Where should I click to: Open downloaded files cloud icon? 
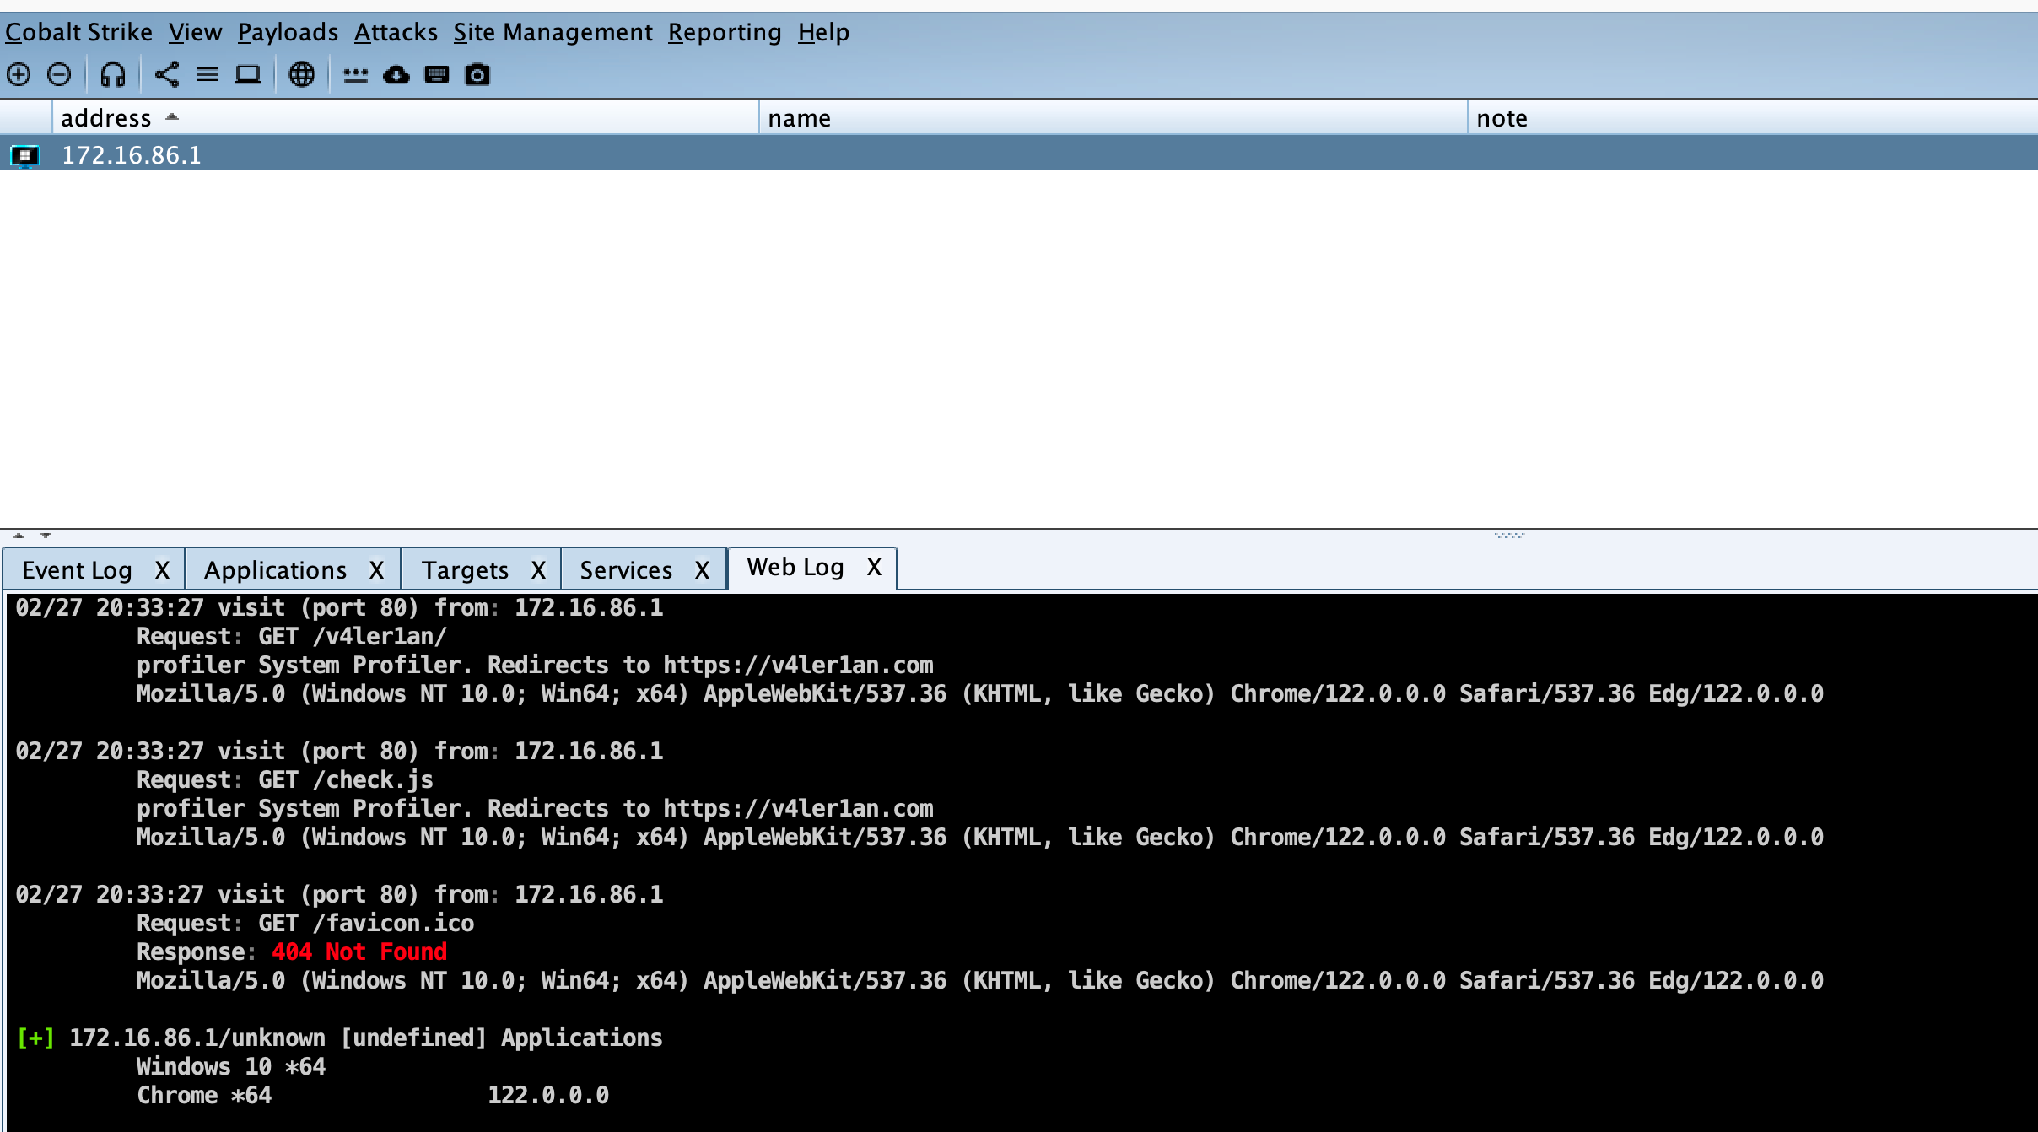[x=396, y=75]
